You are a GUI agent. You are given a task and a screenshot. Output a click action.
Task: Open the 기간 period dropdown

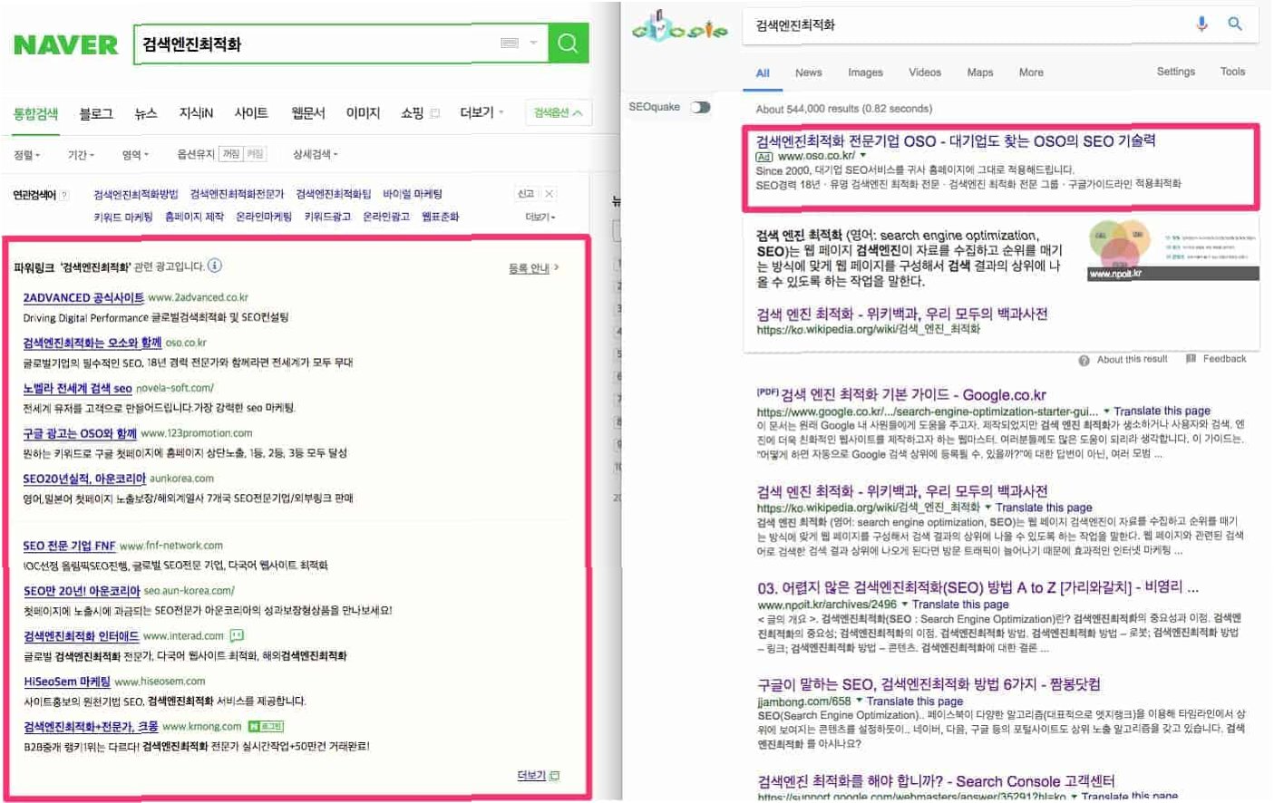[81, 155]
